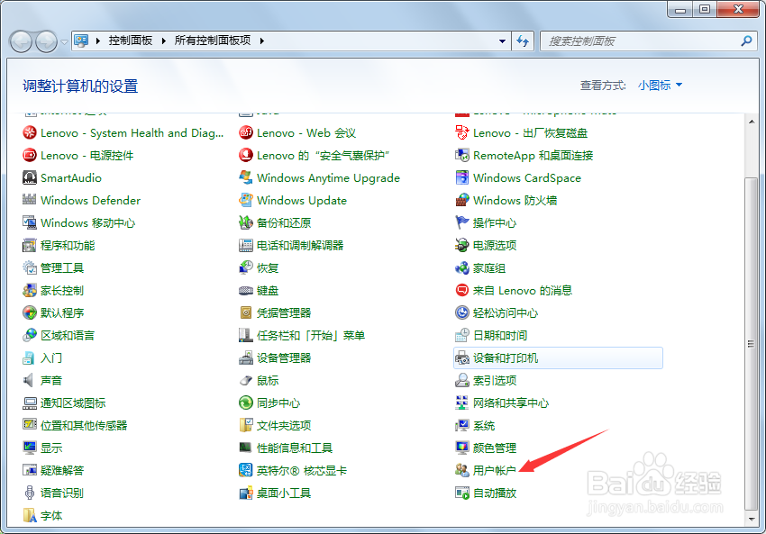
Task: Open SmartAudio headphone icon
Action: (x=30, y=177)
